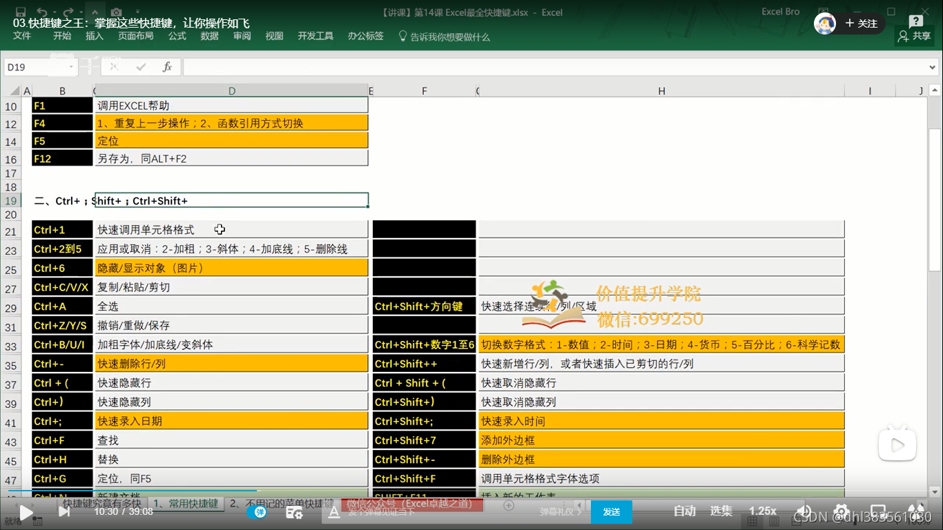Open the Undo history dropdown arrow
943x530 pixels.
[54, 12]
